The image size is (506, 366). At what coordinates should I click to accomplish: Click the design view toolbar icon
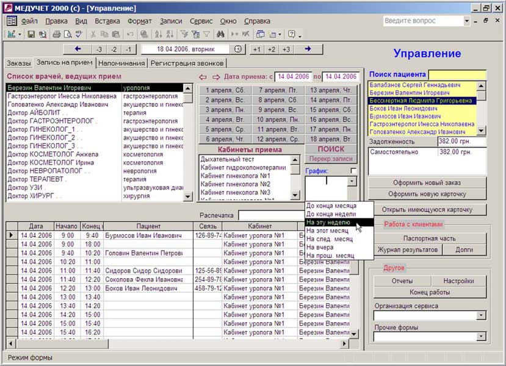coord(12,34)
